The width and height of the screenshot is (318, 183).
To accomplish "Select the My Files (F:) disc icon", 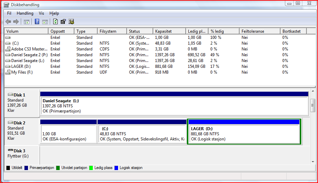I will (8, 72).
